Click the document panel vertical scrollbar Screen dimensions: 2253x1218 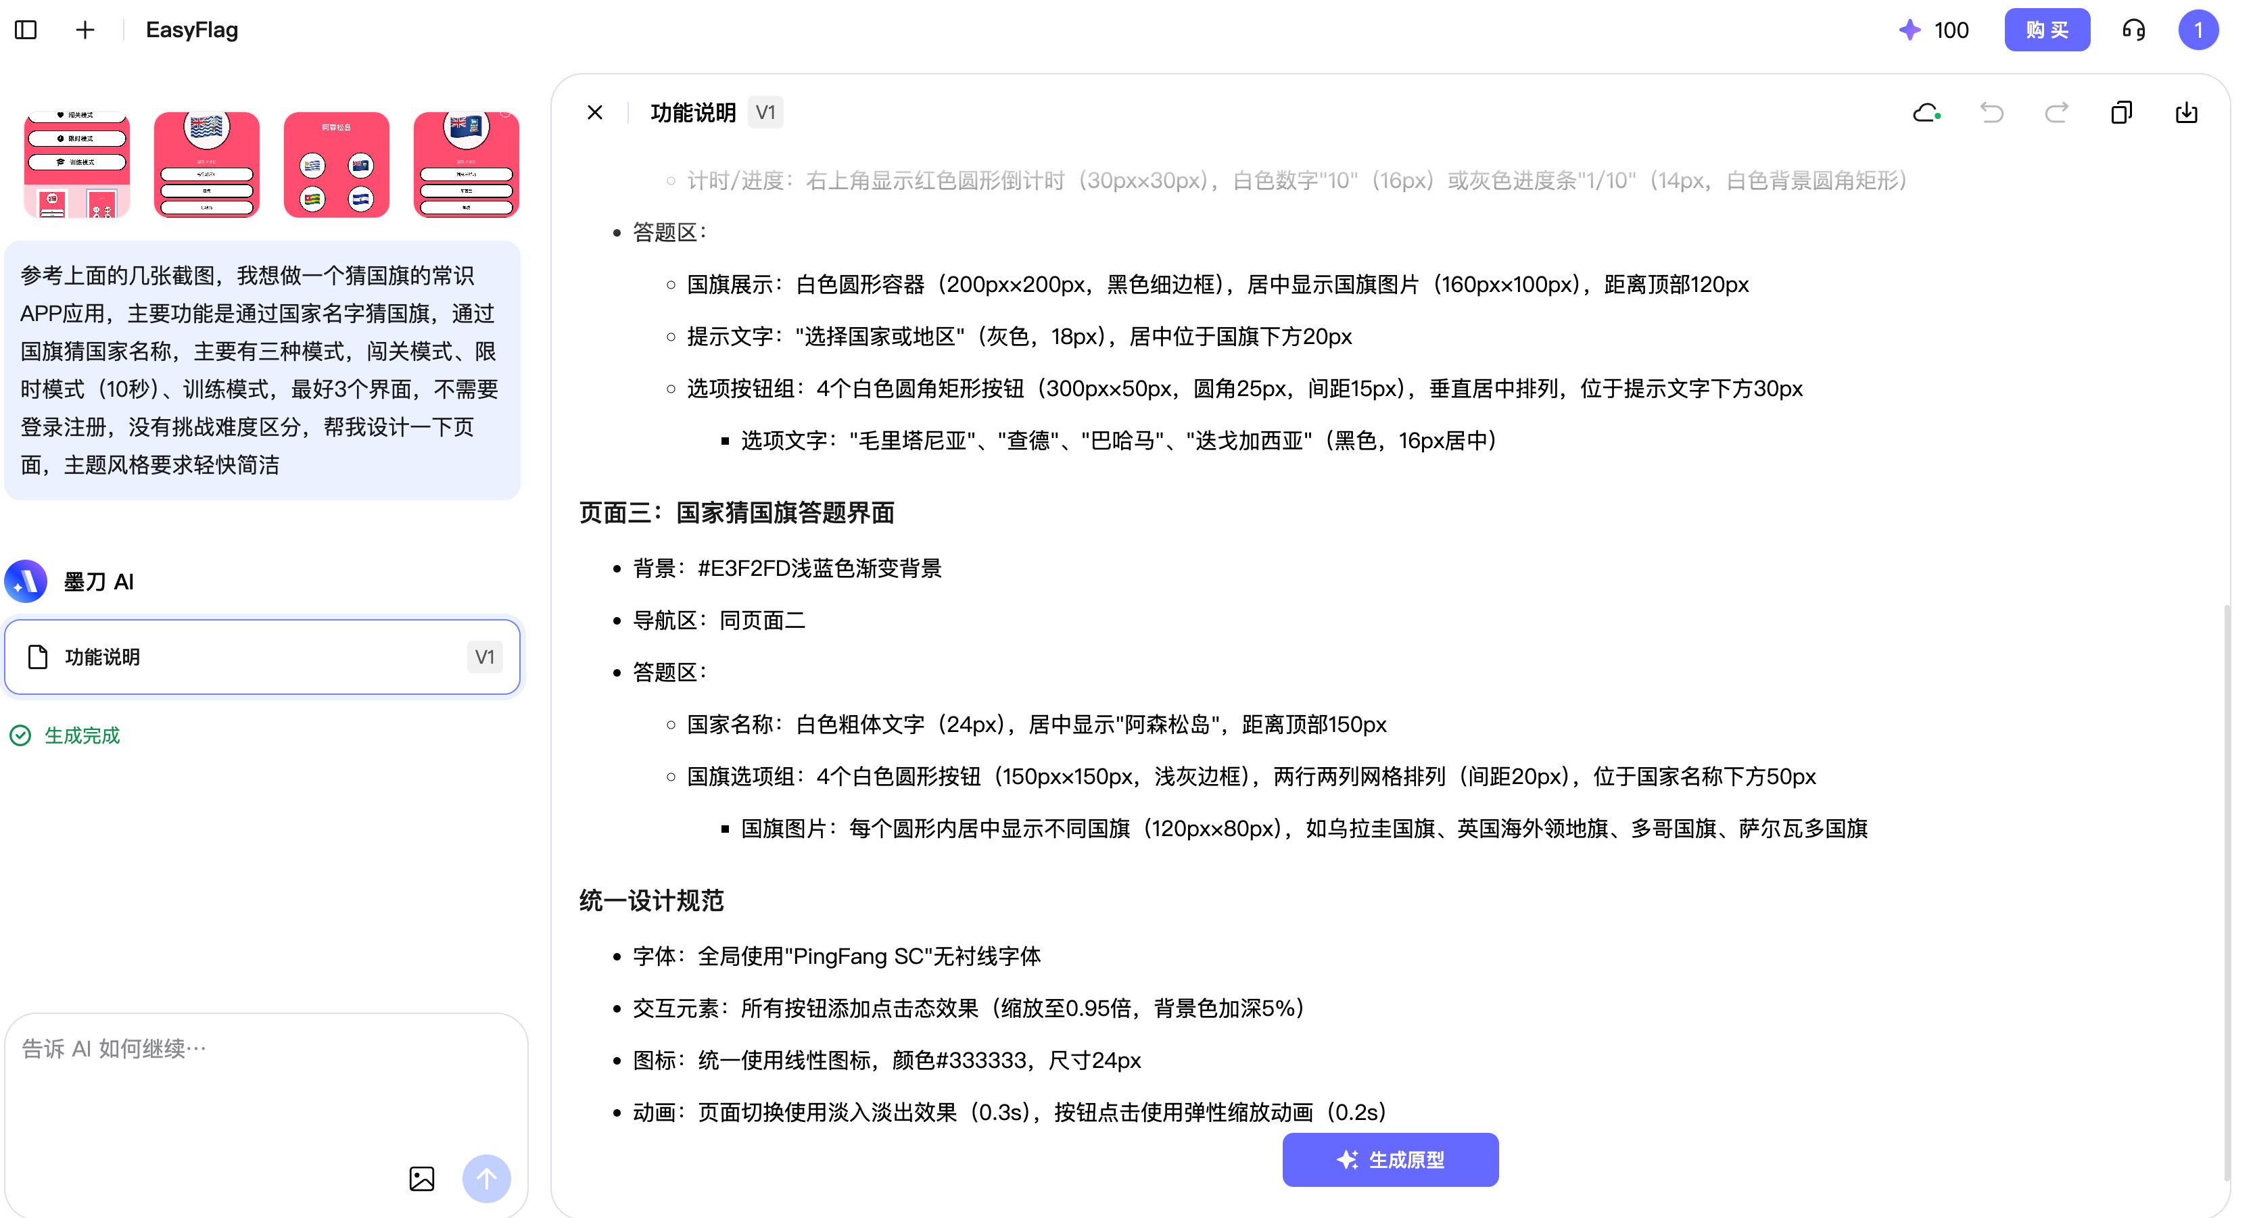[x=2227, y=892]
